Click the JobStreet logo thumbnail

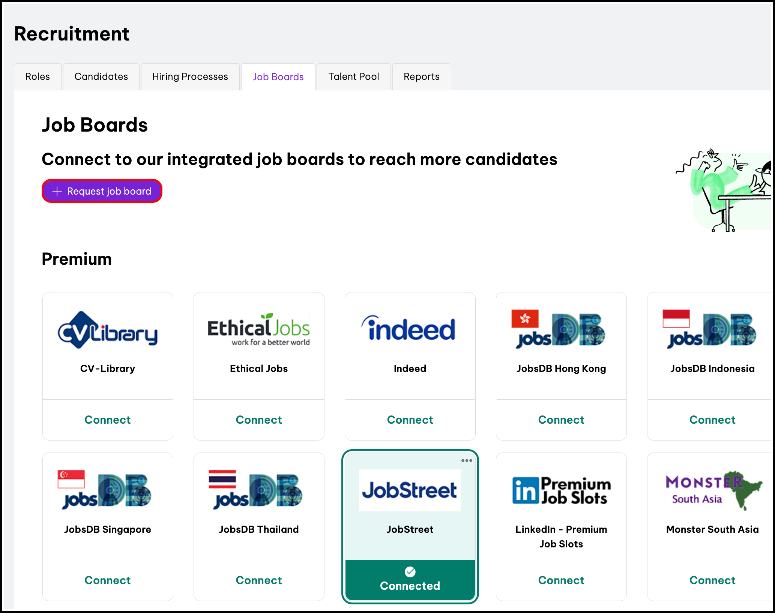tap(410, 490)
